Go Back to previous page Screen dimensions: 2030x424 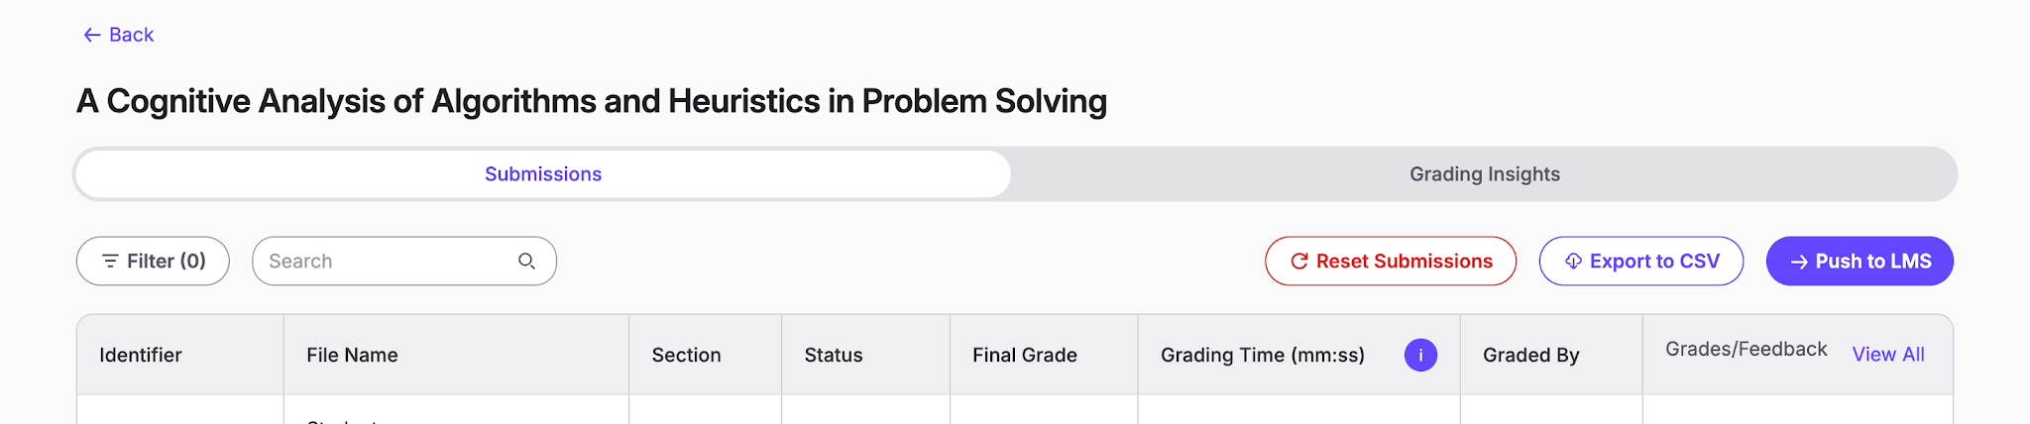pyautogui.click(x=119, y=35)
